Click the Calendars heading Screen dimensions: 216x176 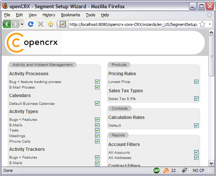click(x=20, y=96)
